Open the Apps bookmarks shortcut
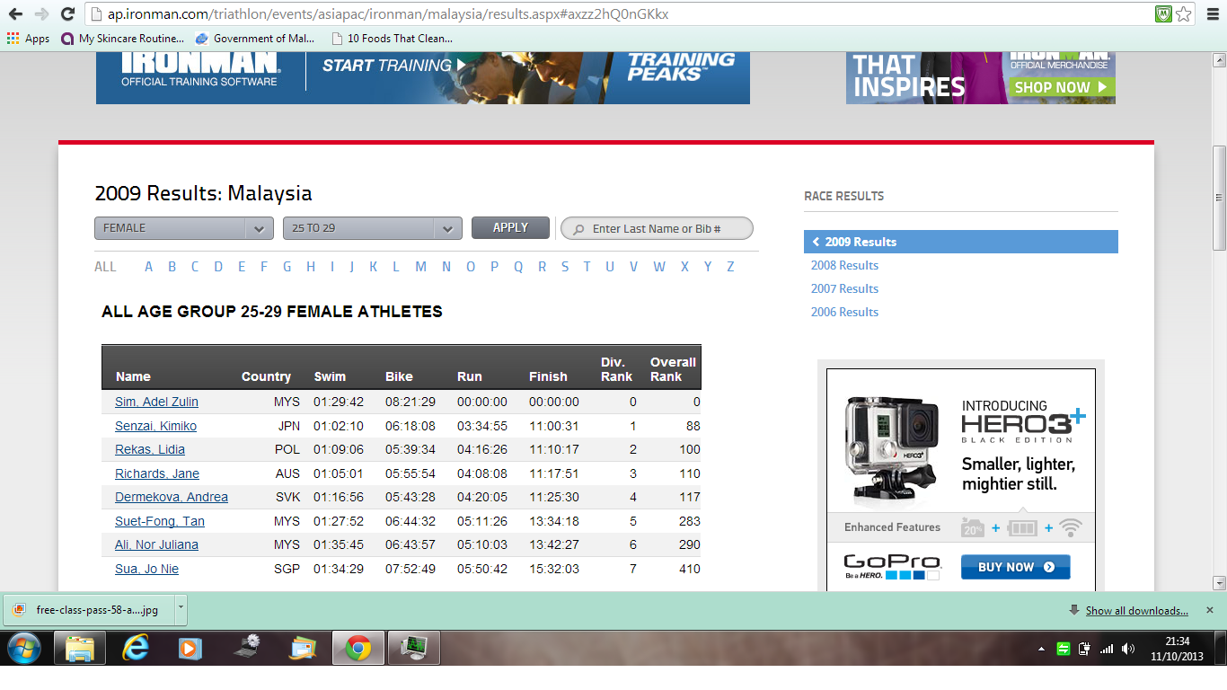1227x690 pixels. point(28,39)
